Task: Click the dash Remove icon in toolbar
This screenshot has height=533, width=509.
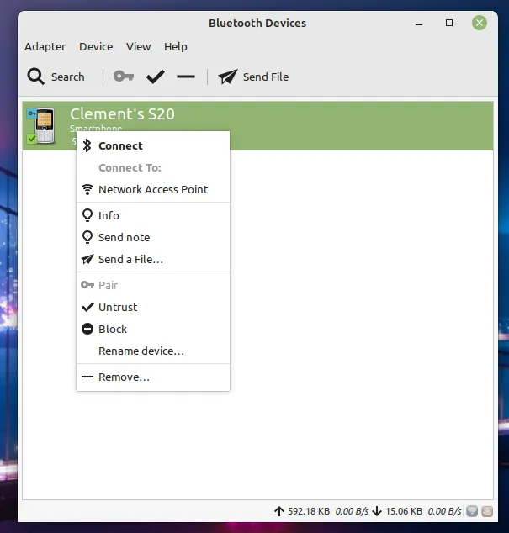Action: pyautogui.click(x=186, y=77)
